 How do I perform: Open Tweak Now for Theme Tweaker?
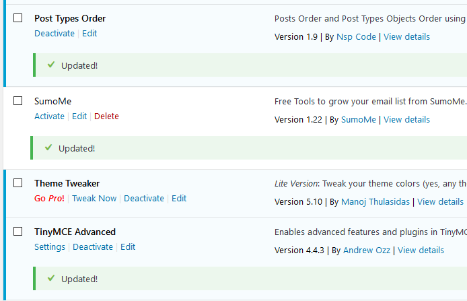point(94,199)
